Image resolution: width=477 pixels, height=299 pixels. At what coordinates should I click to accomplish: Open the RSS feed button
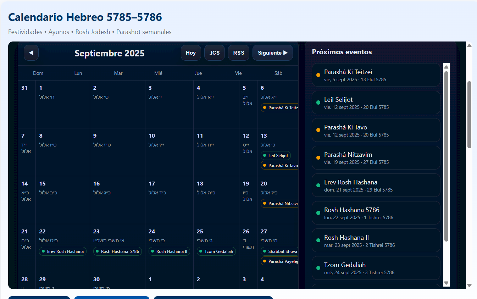click(x=239, y=53)
